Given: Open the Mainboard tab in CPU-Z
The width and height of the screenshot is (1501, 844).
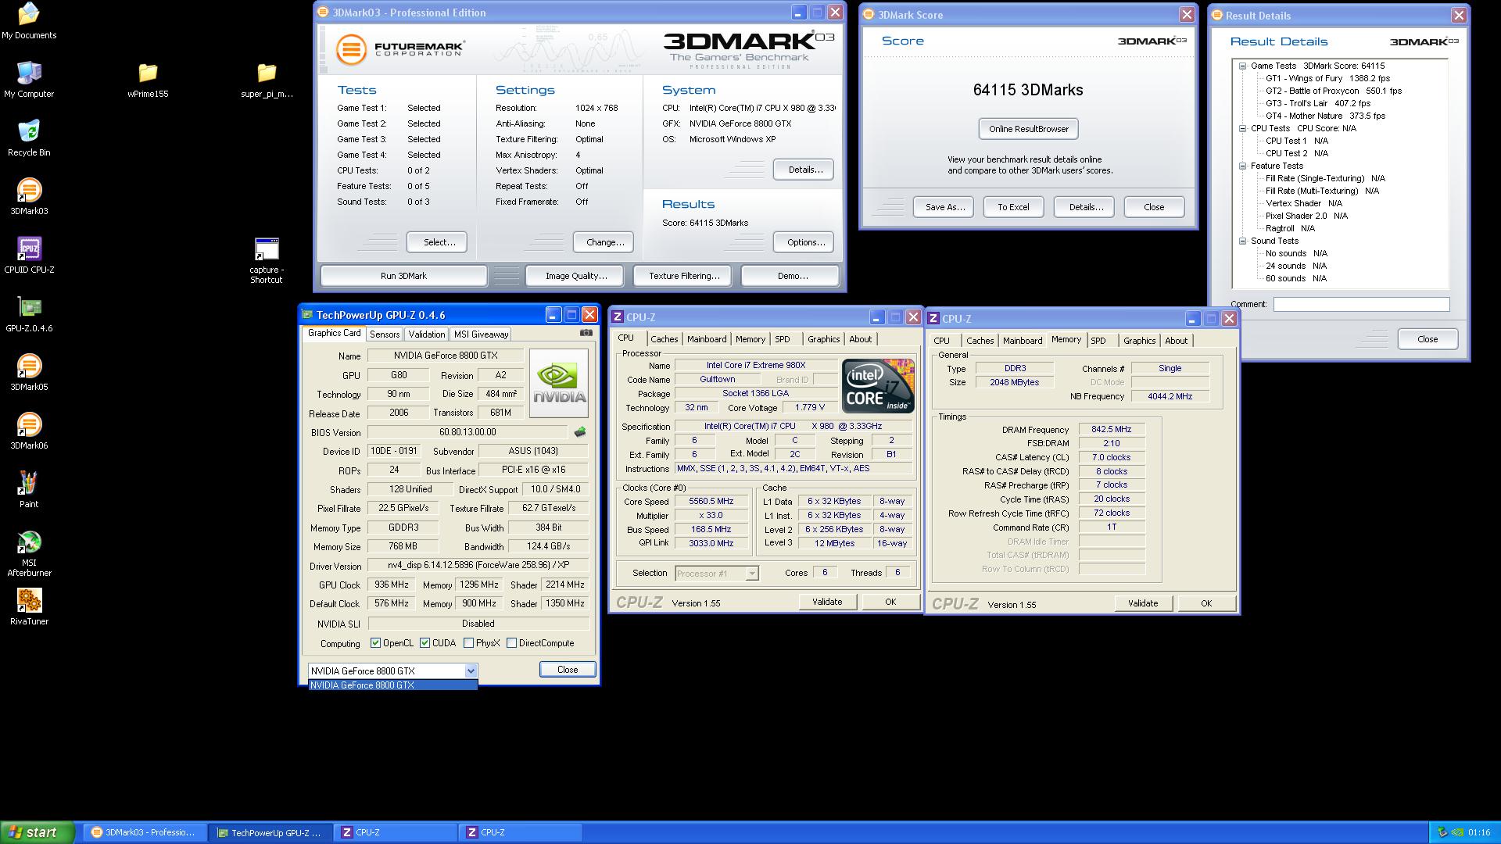Looking at the screenshot, I should tap(706, 339).
